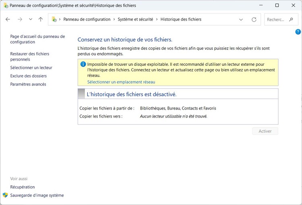Screen dimensions: 302x205
Task: Open help with blue question mark
Action: click(298, 32)
